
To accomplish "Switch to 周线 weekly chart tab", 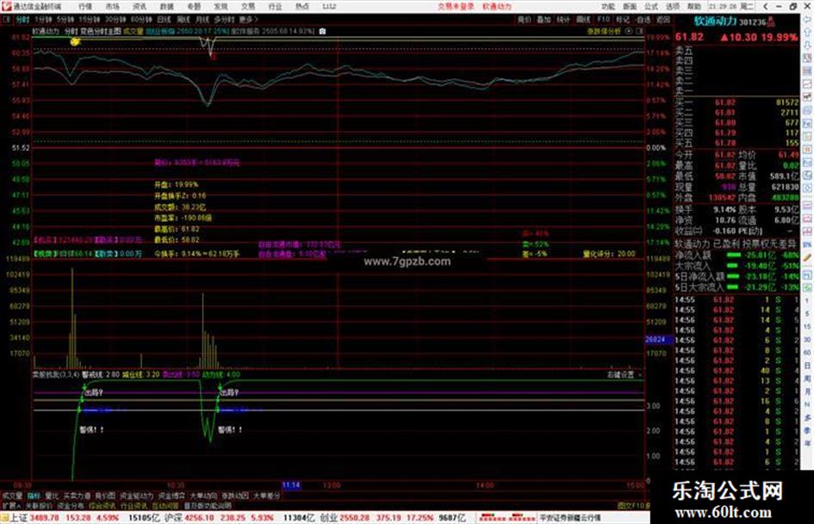I will point(183,19).
